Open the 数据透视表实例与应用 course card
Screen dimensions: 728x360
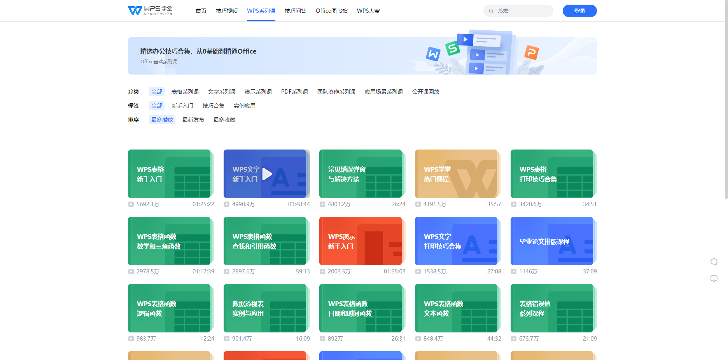pyautogui.click(x=267, y=308)
